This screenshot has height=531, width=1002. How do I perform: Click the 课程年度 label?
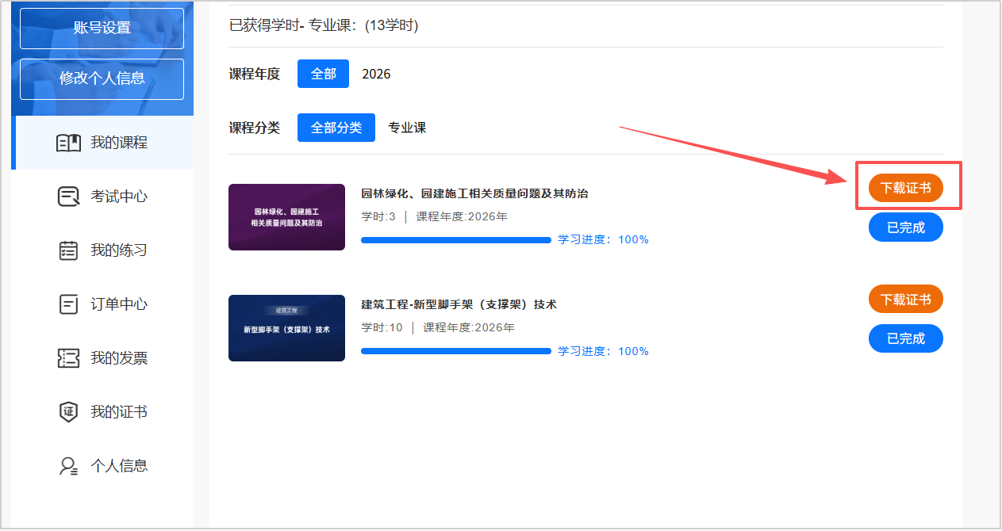[x=255, y=74]
